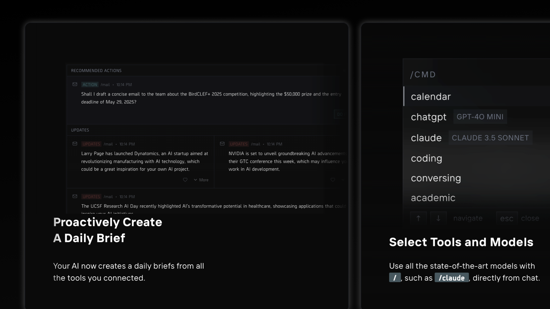
Task: Expand chevron on the NVIDIA update card
Action: (x=343, y=180)
